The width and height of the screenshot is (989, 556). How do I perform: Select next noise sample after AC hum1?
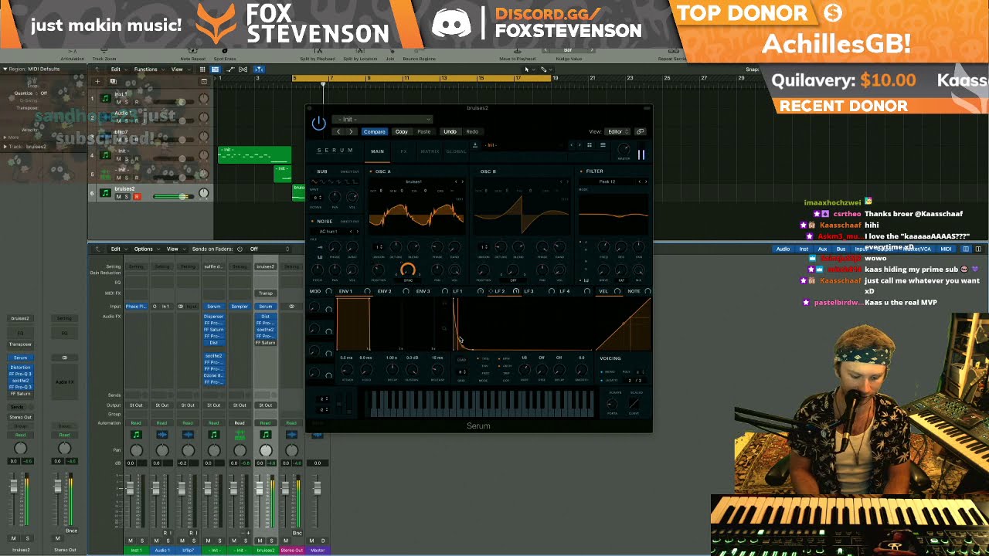tap(358, 232)
